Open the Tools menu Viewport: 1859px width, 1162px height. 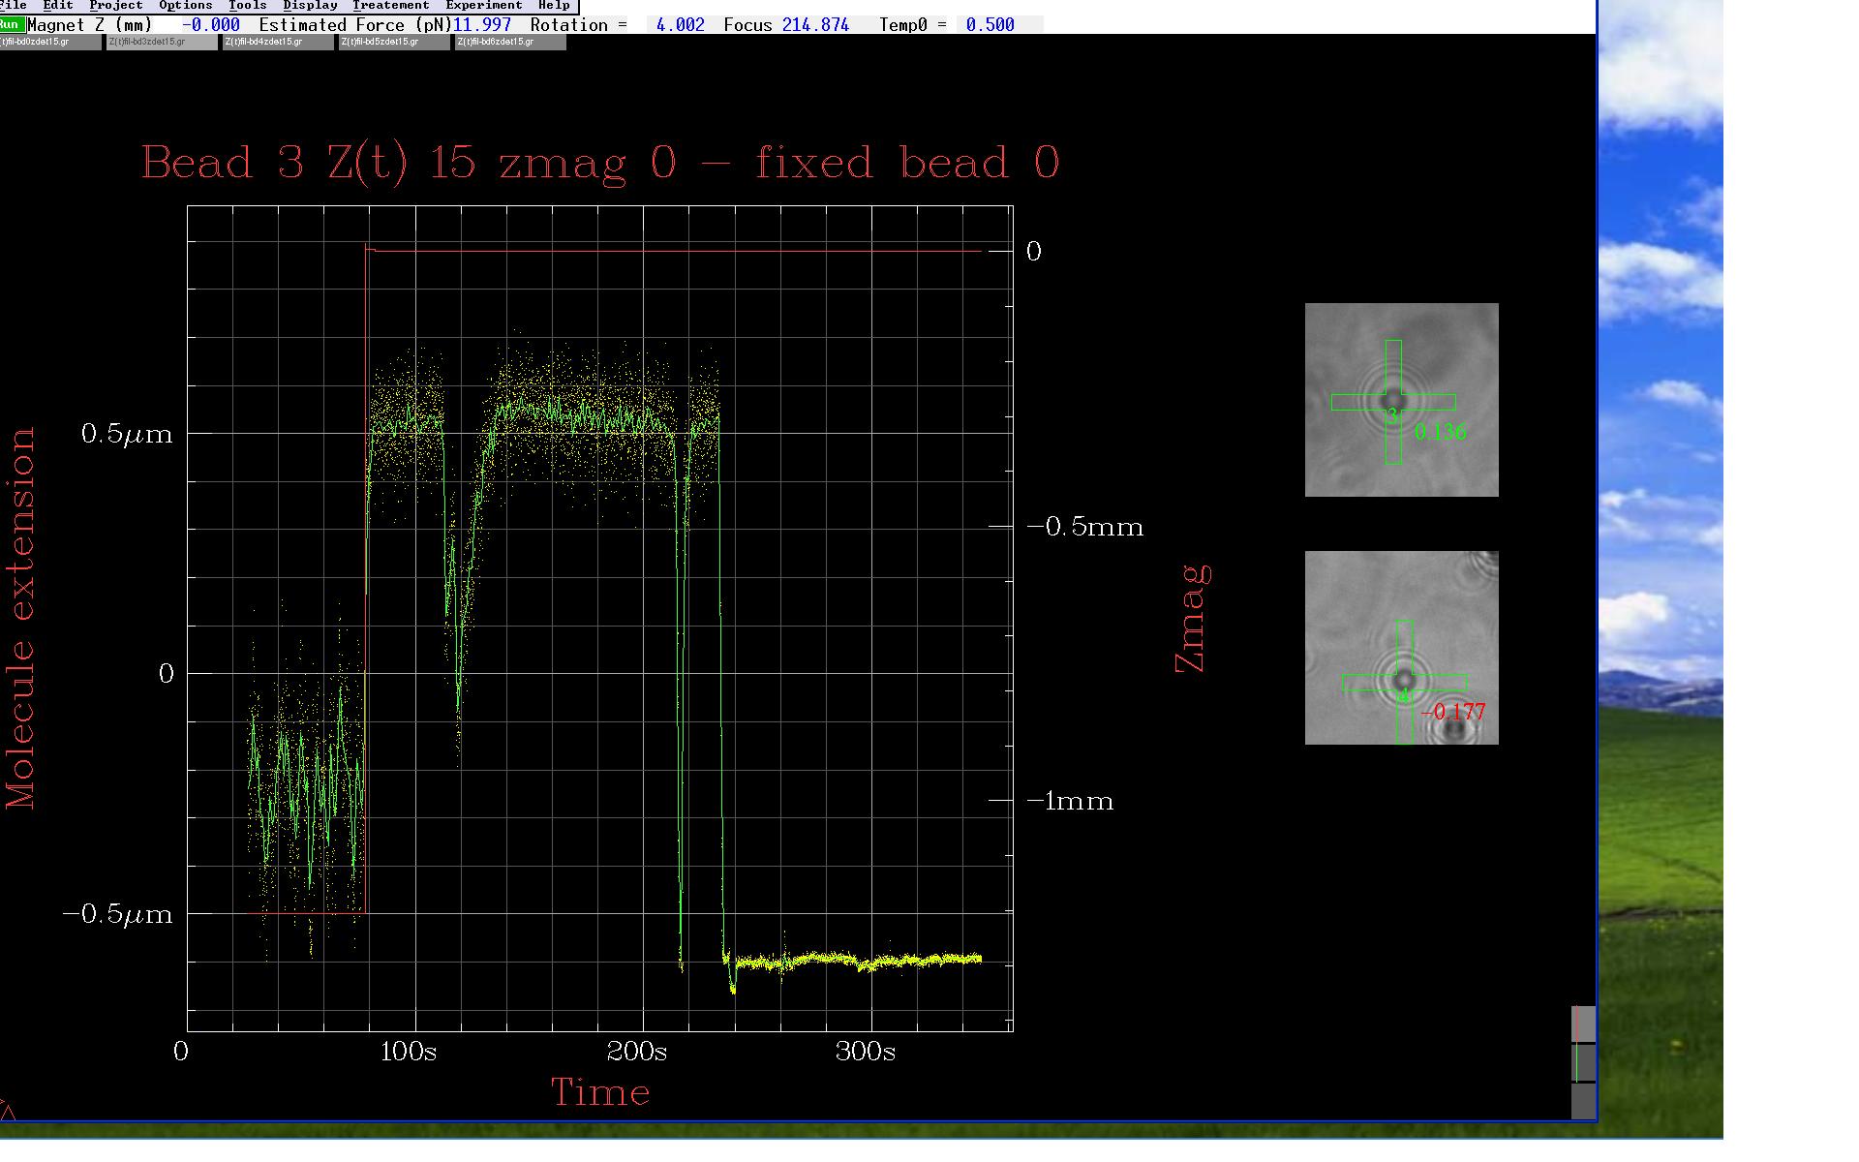248,6
